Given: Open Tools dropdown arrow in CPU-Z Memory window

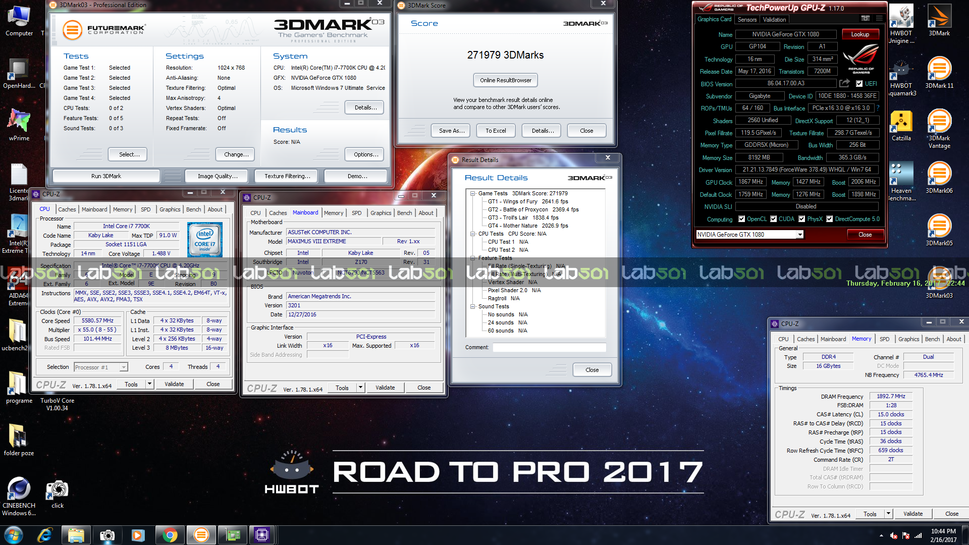Looking at the screenshot, I should [x=888, y=514].
